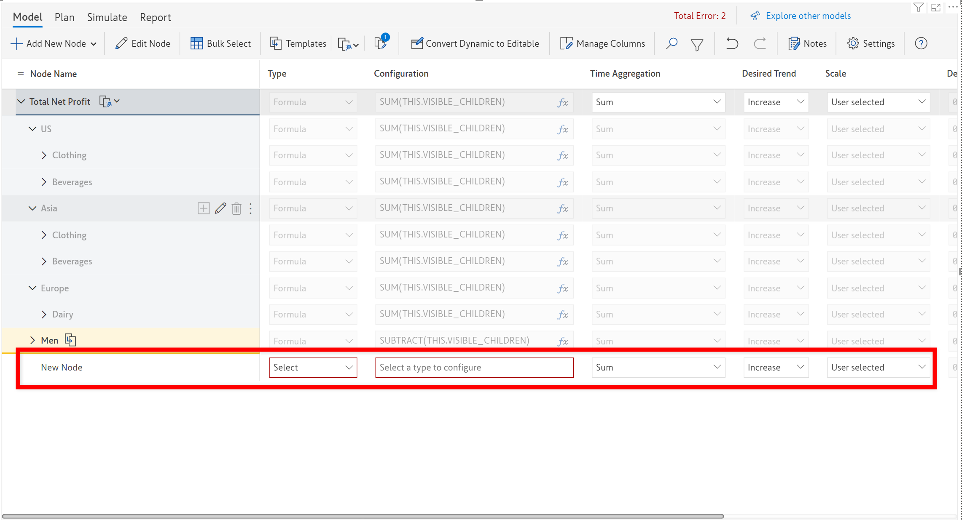Click the add child plus icon on the Asia row
962x520 pixels.
point(203,208)
